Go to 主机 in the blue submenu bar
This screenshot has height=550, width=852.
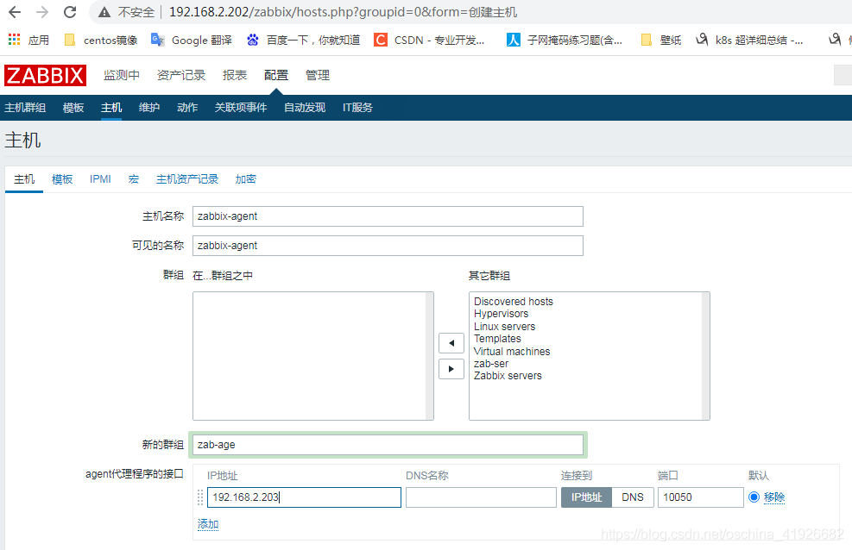point(111,108)
